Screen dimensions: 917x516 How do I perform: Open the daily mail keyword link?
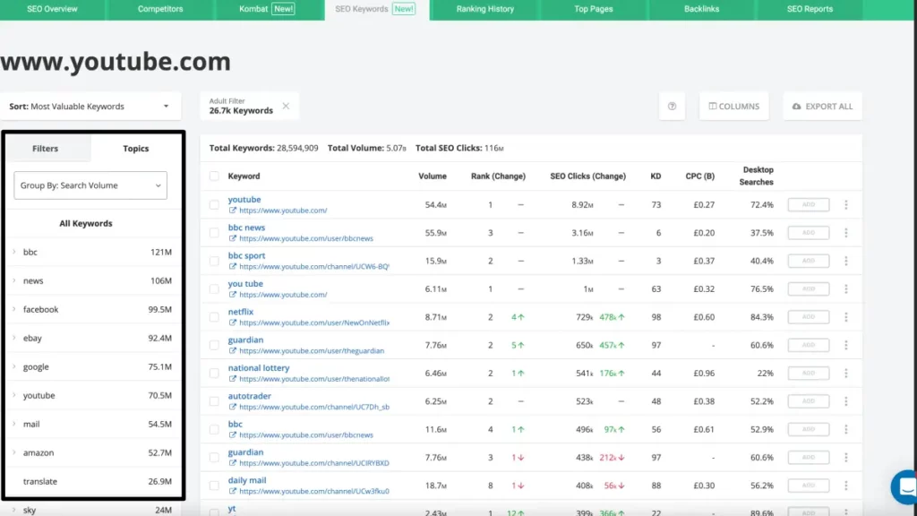(247, 480)
